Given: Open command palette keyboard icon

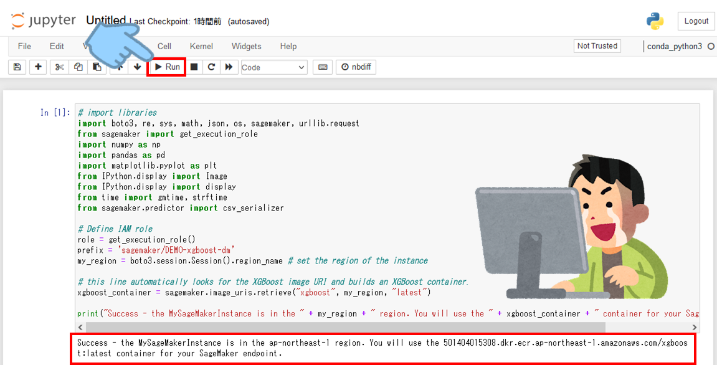Looking at the screenshot, I should [x=323, y=67].
